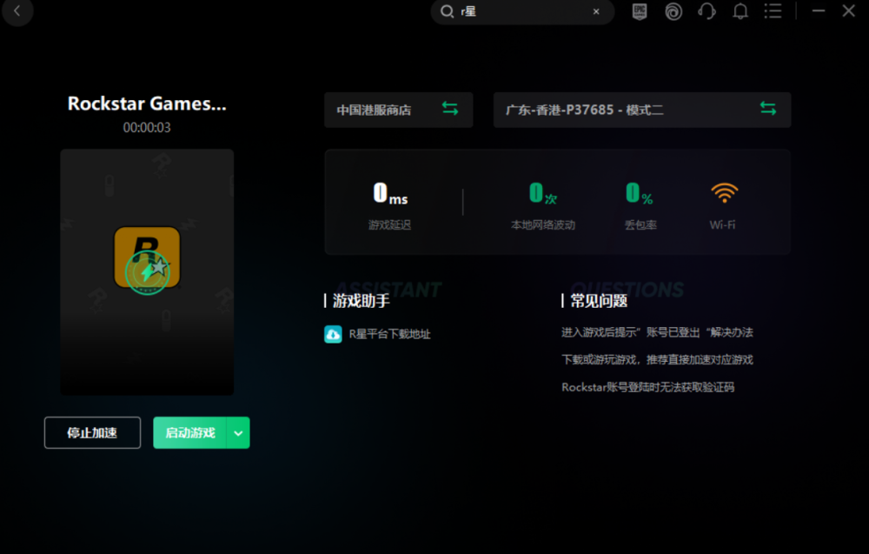This screenshot has height=554, width=869.
Task: Open the list menu icon
Action: (773, 11)
